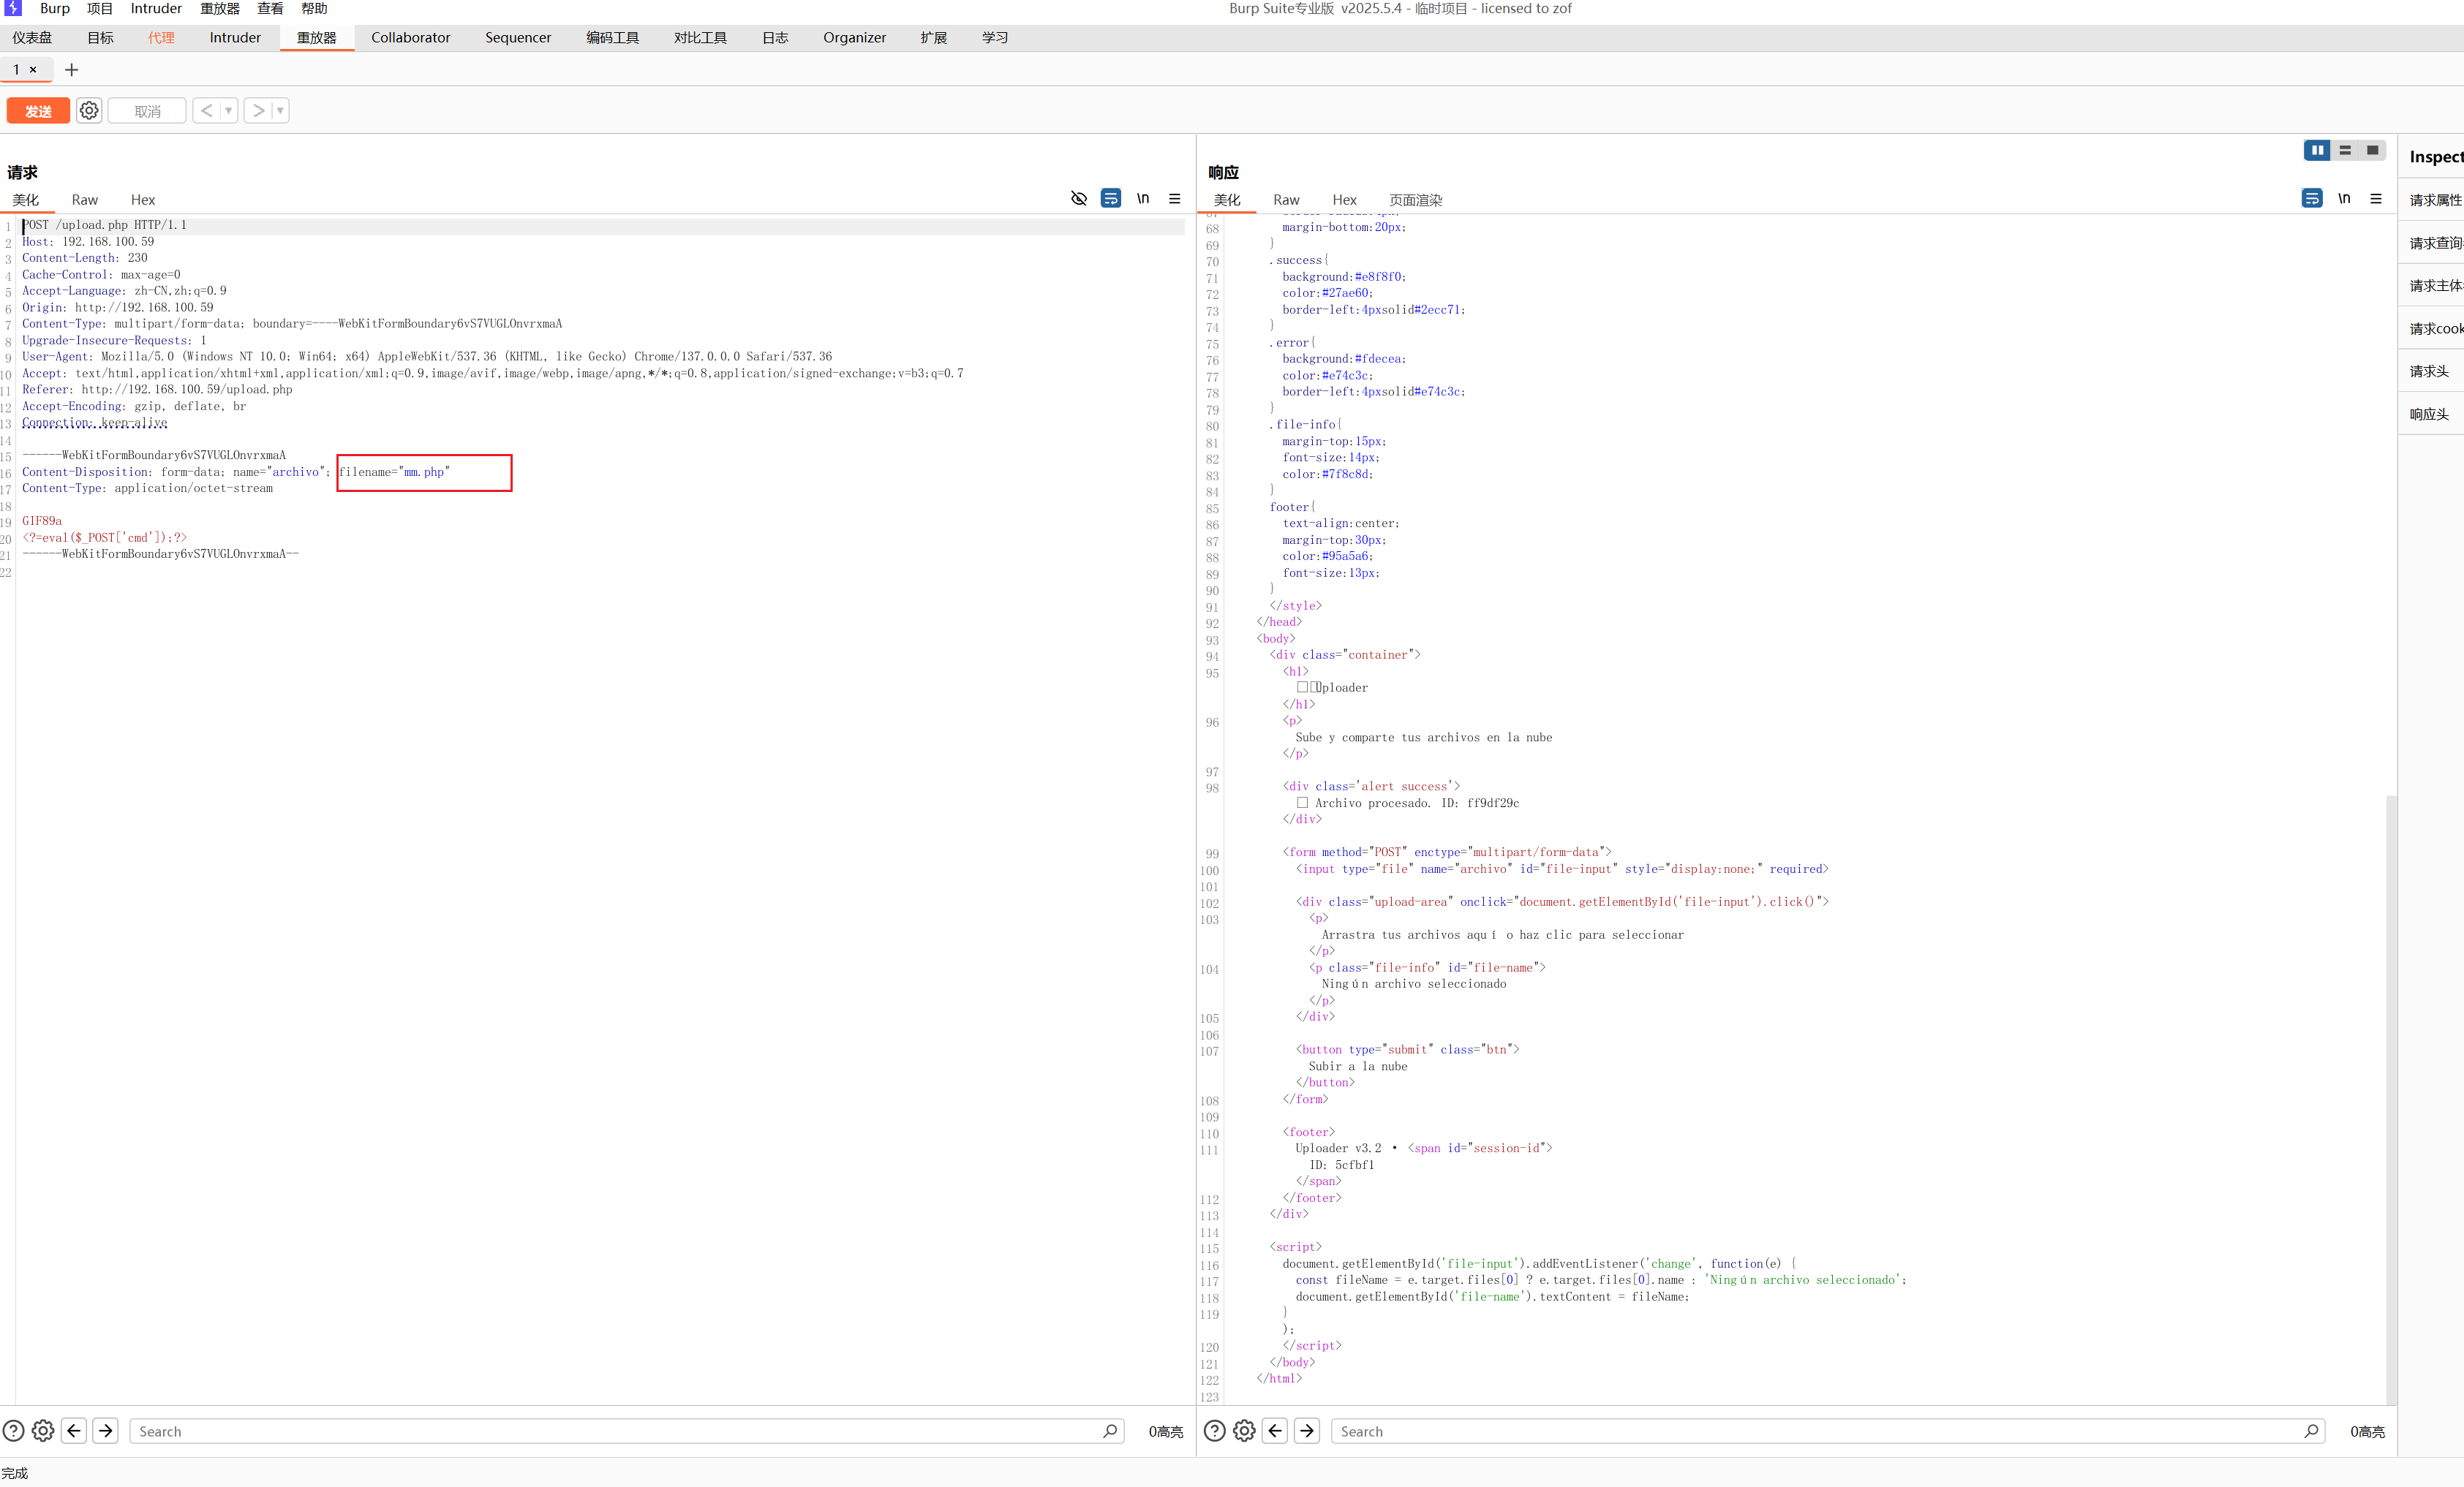Go to next match in response search
Image resolution: width=2464 pixels, height=1487 pixels.
point(1307,1431)
